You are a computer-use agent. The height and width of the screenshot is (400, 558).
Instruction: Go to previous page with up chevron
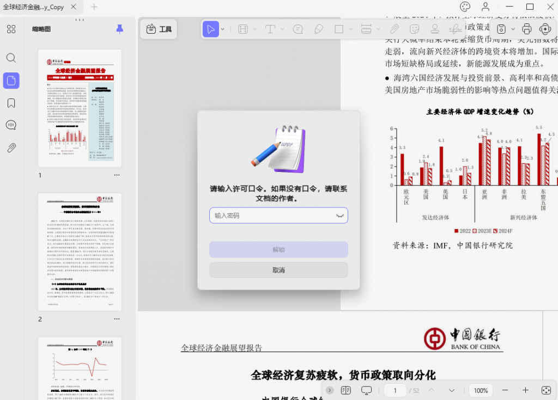click(432, 390)
